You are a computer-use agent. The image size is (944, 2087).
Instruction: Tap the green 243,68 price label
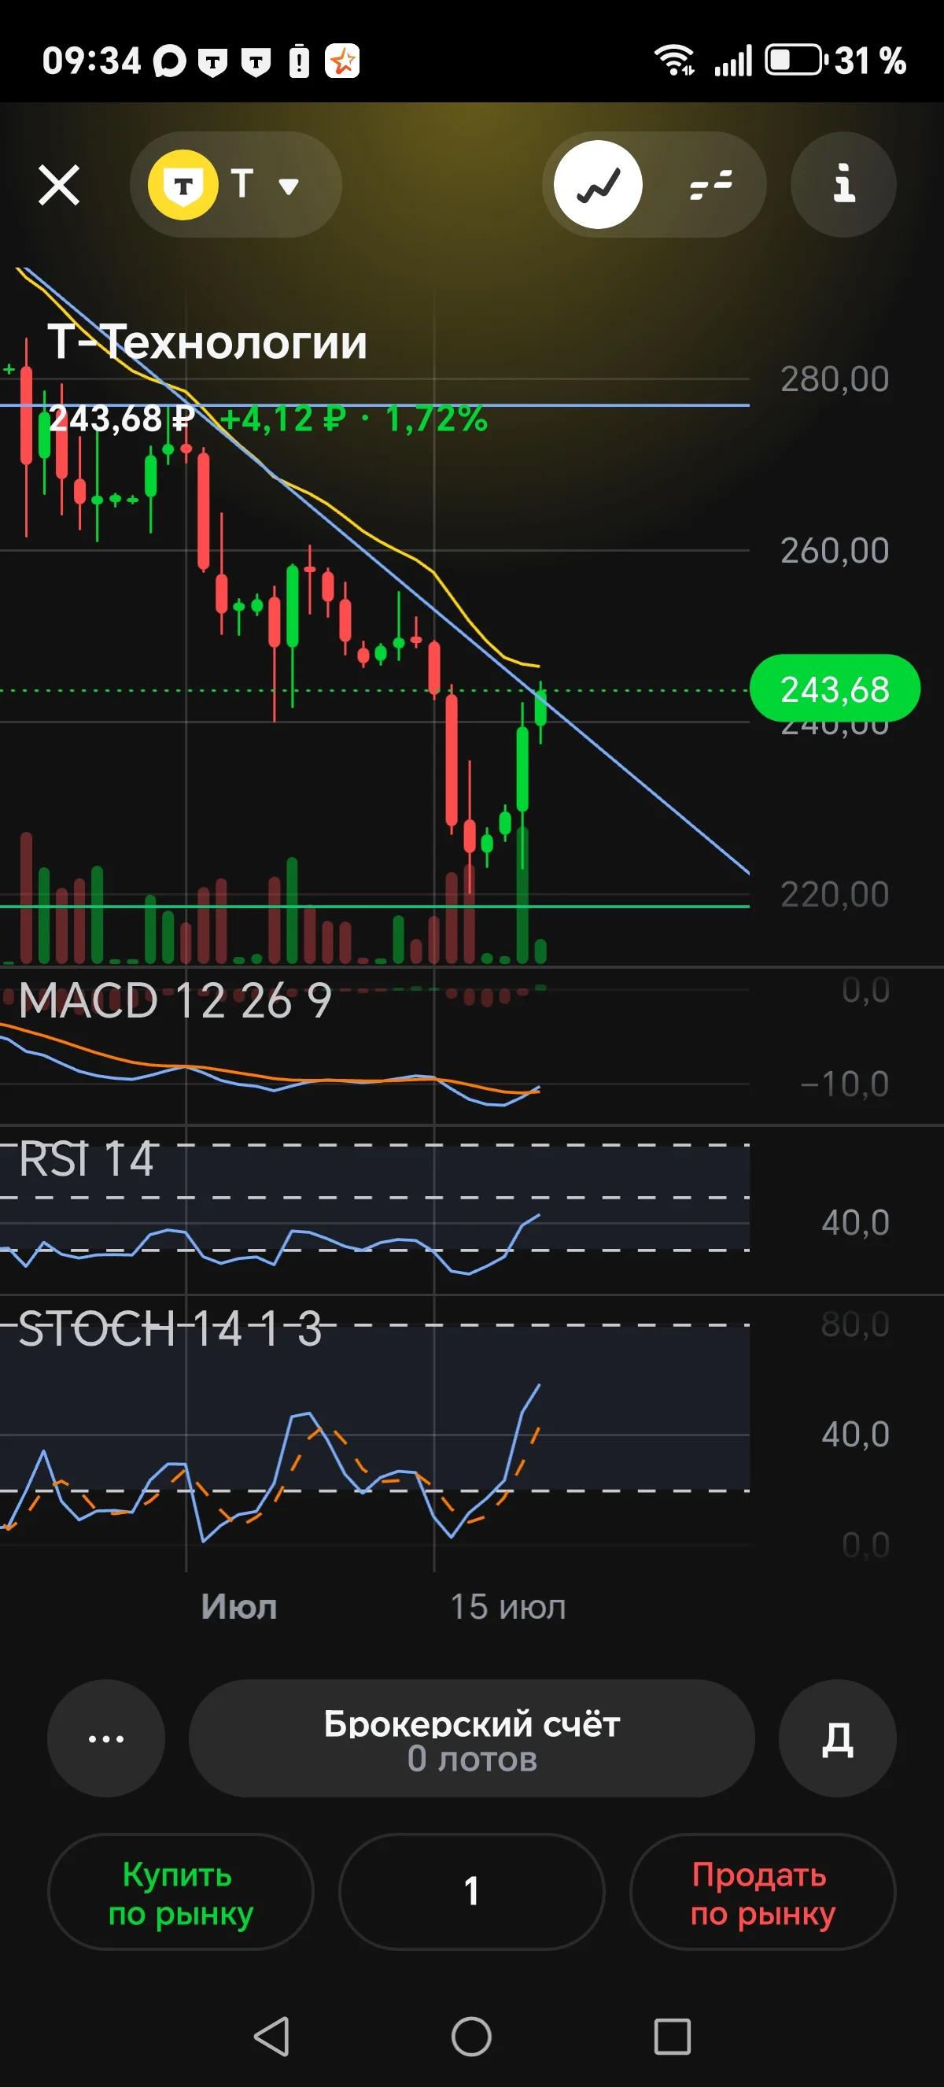point(835,689)
